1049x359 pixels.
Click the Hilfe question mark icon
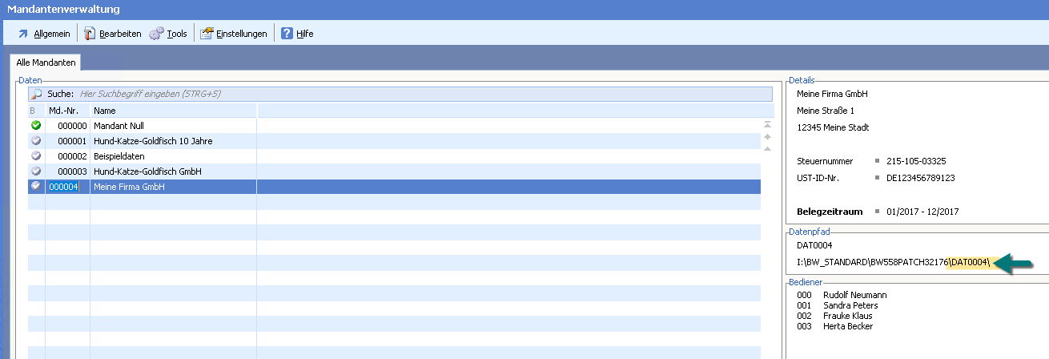[x=287, y=34]
